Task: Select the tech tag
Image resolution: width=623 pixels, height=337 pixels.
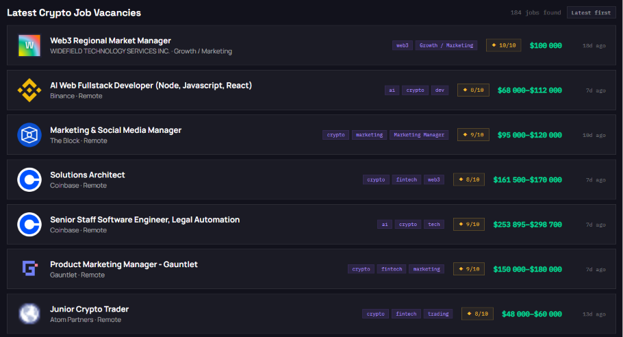Action: [x=434, y=225]
